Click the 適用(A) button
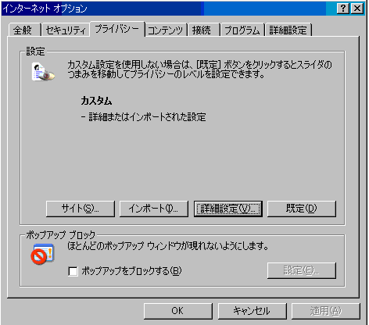Viewport: 369px width, 325px height. point(326,311)
